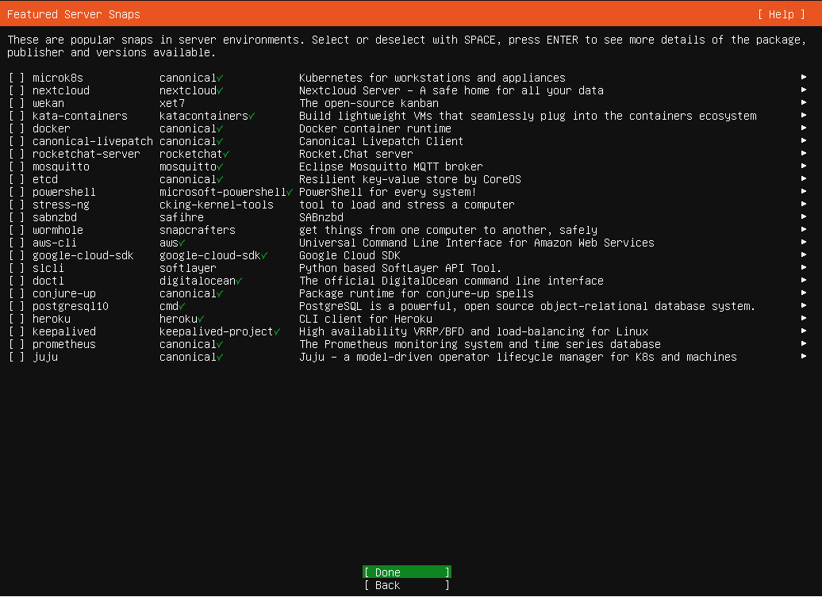Click description 'PowerShell for every system!'
Viewport: 822px width, 597px height.
(387, 192)
